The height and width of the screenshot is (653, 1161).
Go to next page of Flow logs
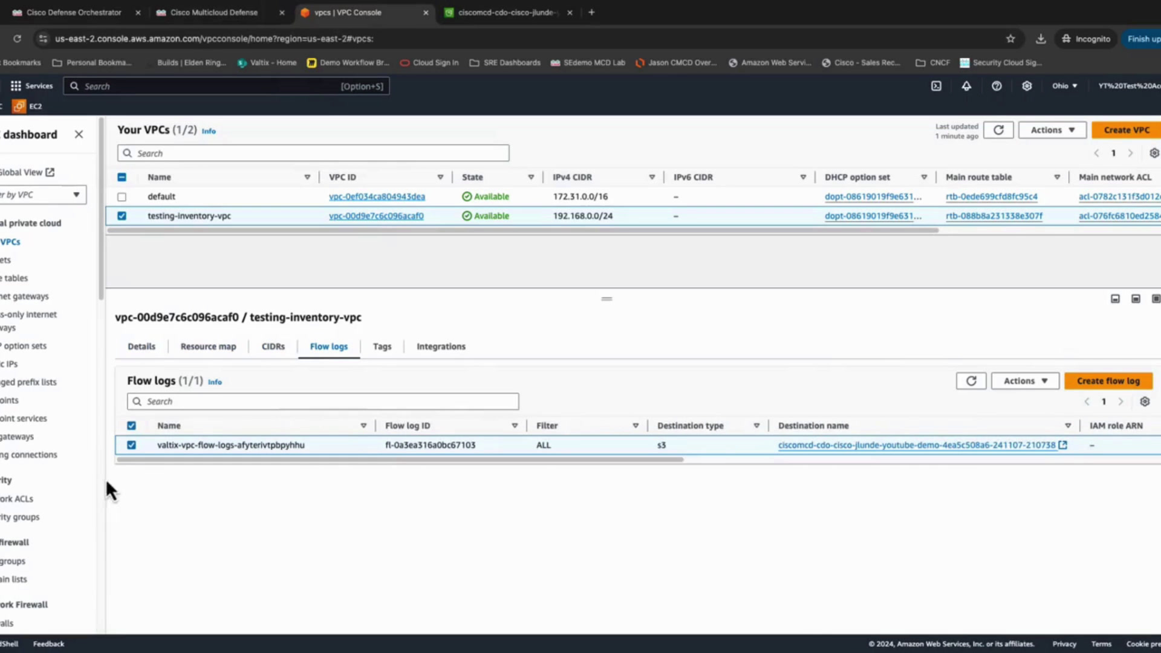1120,401
